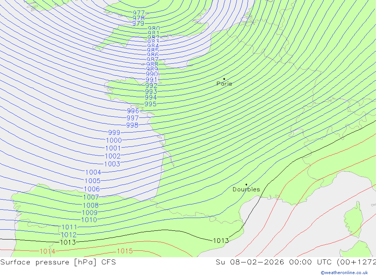Image resolution: width=376 pixels, height=276 pixels.
Task: Select the 1008 isobar label
Action: click(91, 205)
